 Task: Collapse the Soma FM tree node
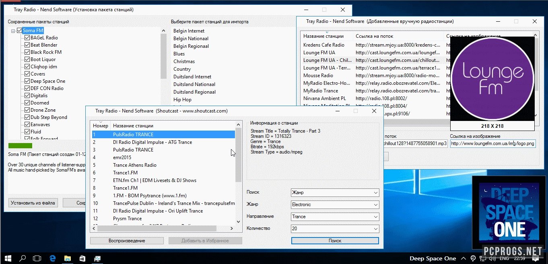point(13,31)
